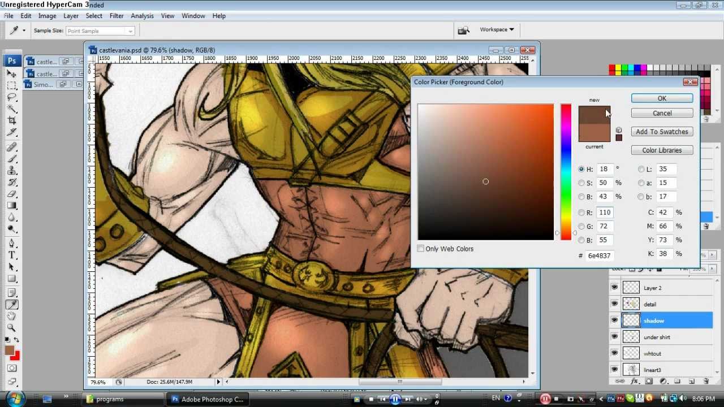Select the Eraser tool
This screenshot has height=407, width=724.
[x=12, y=194]
